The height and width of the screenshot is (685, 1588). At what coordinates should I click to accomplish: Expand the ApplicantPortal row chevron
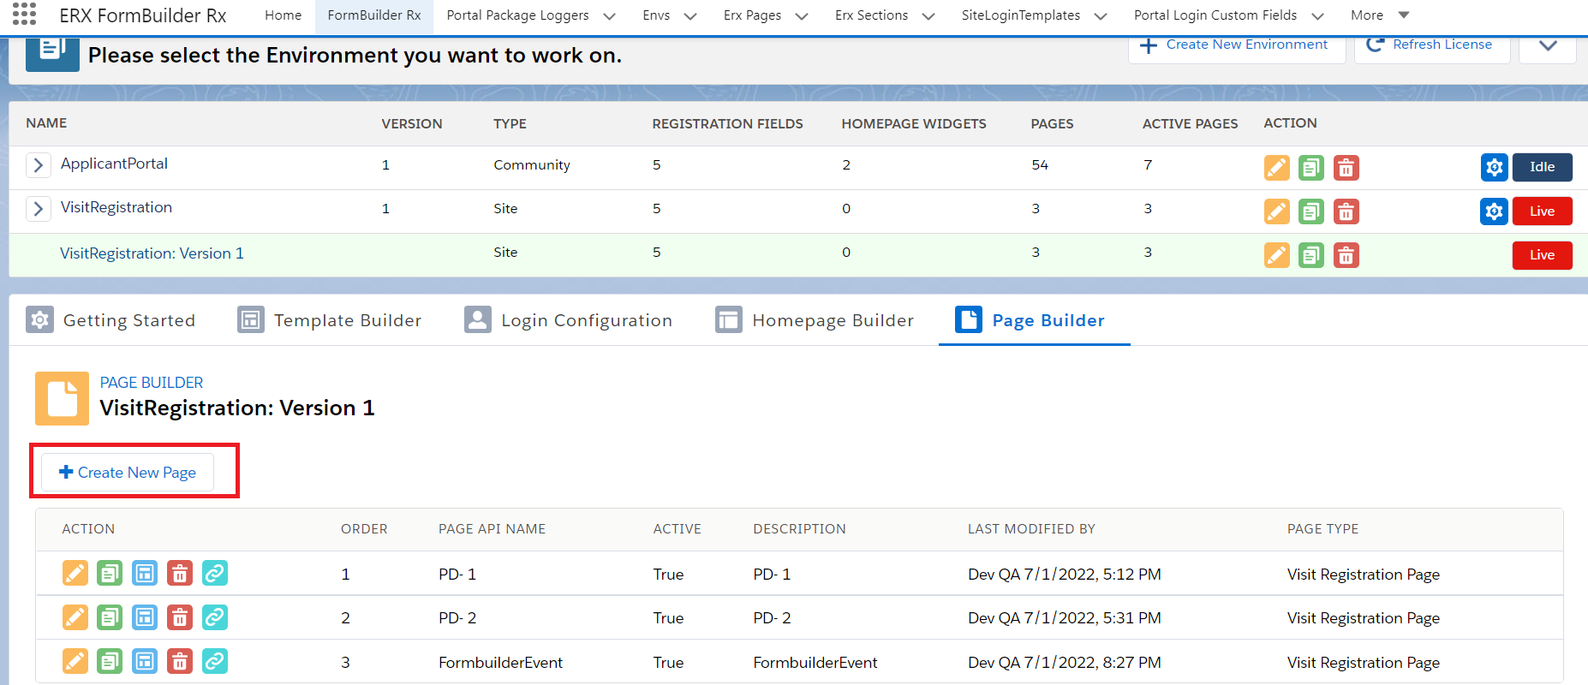(x=38, y=164)
